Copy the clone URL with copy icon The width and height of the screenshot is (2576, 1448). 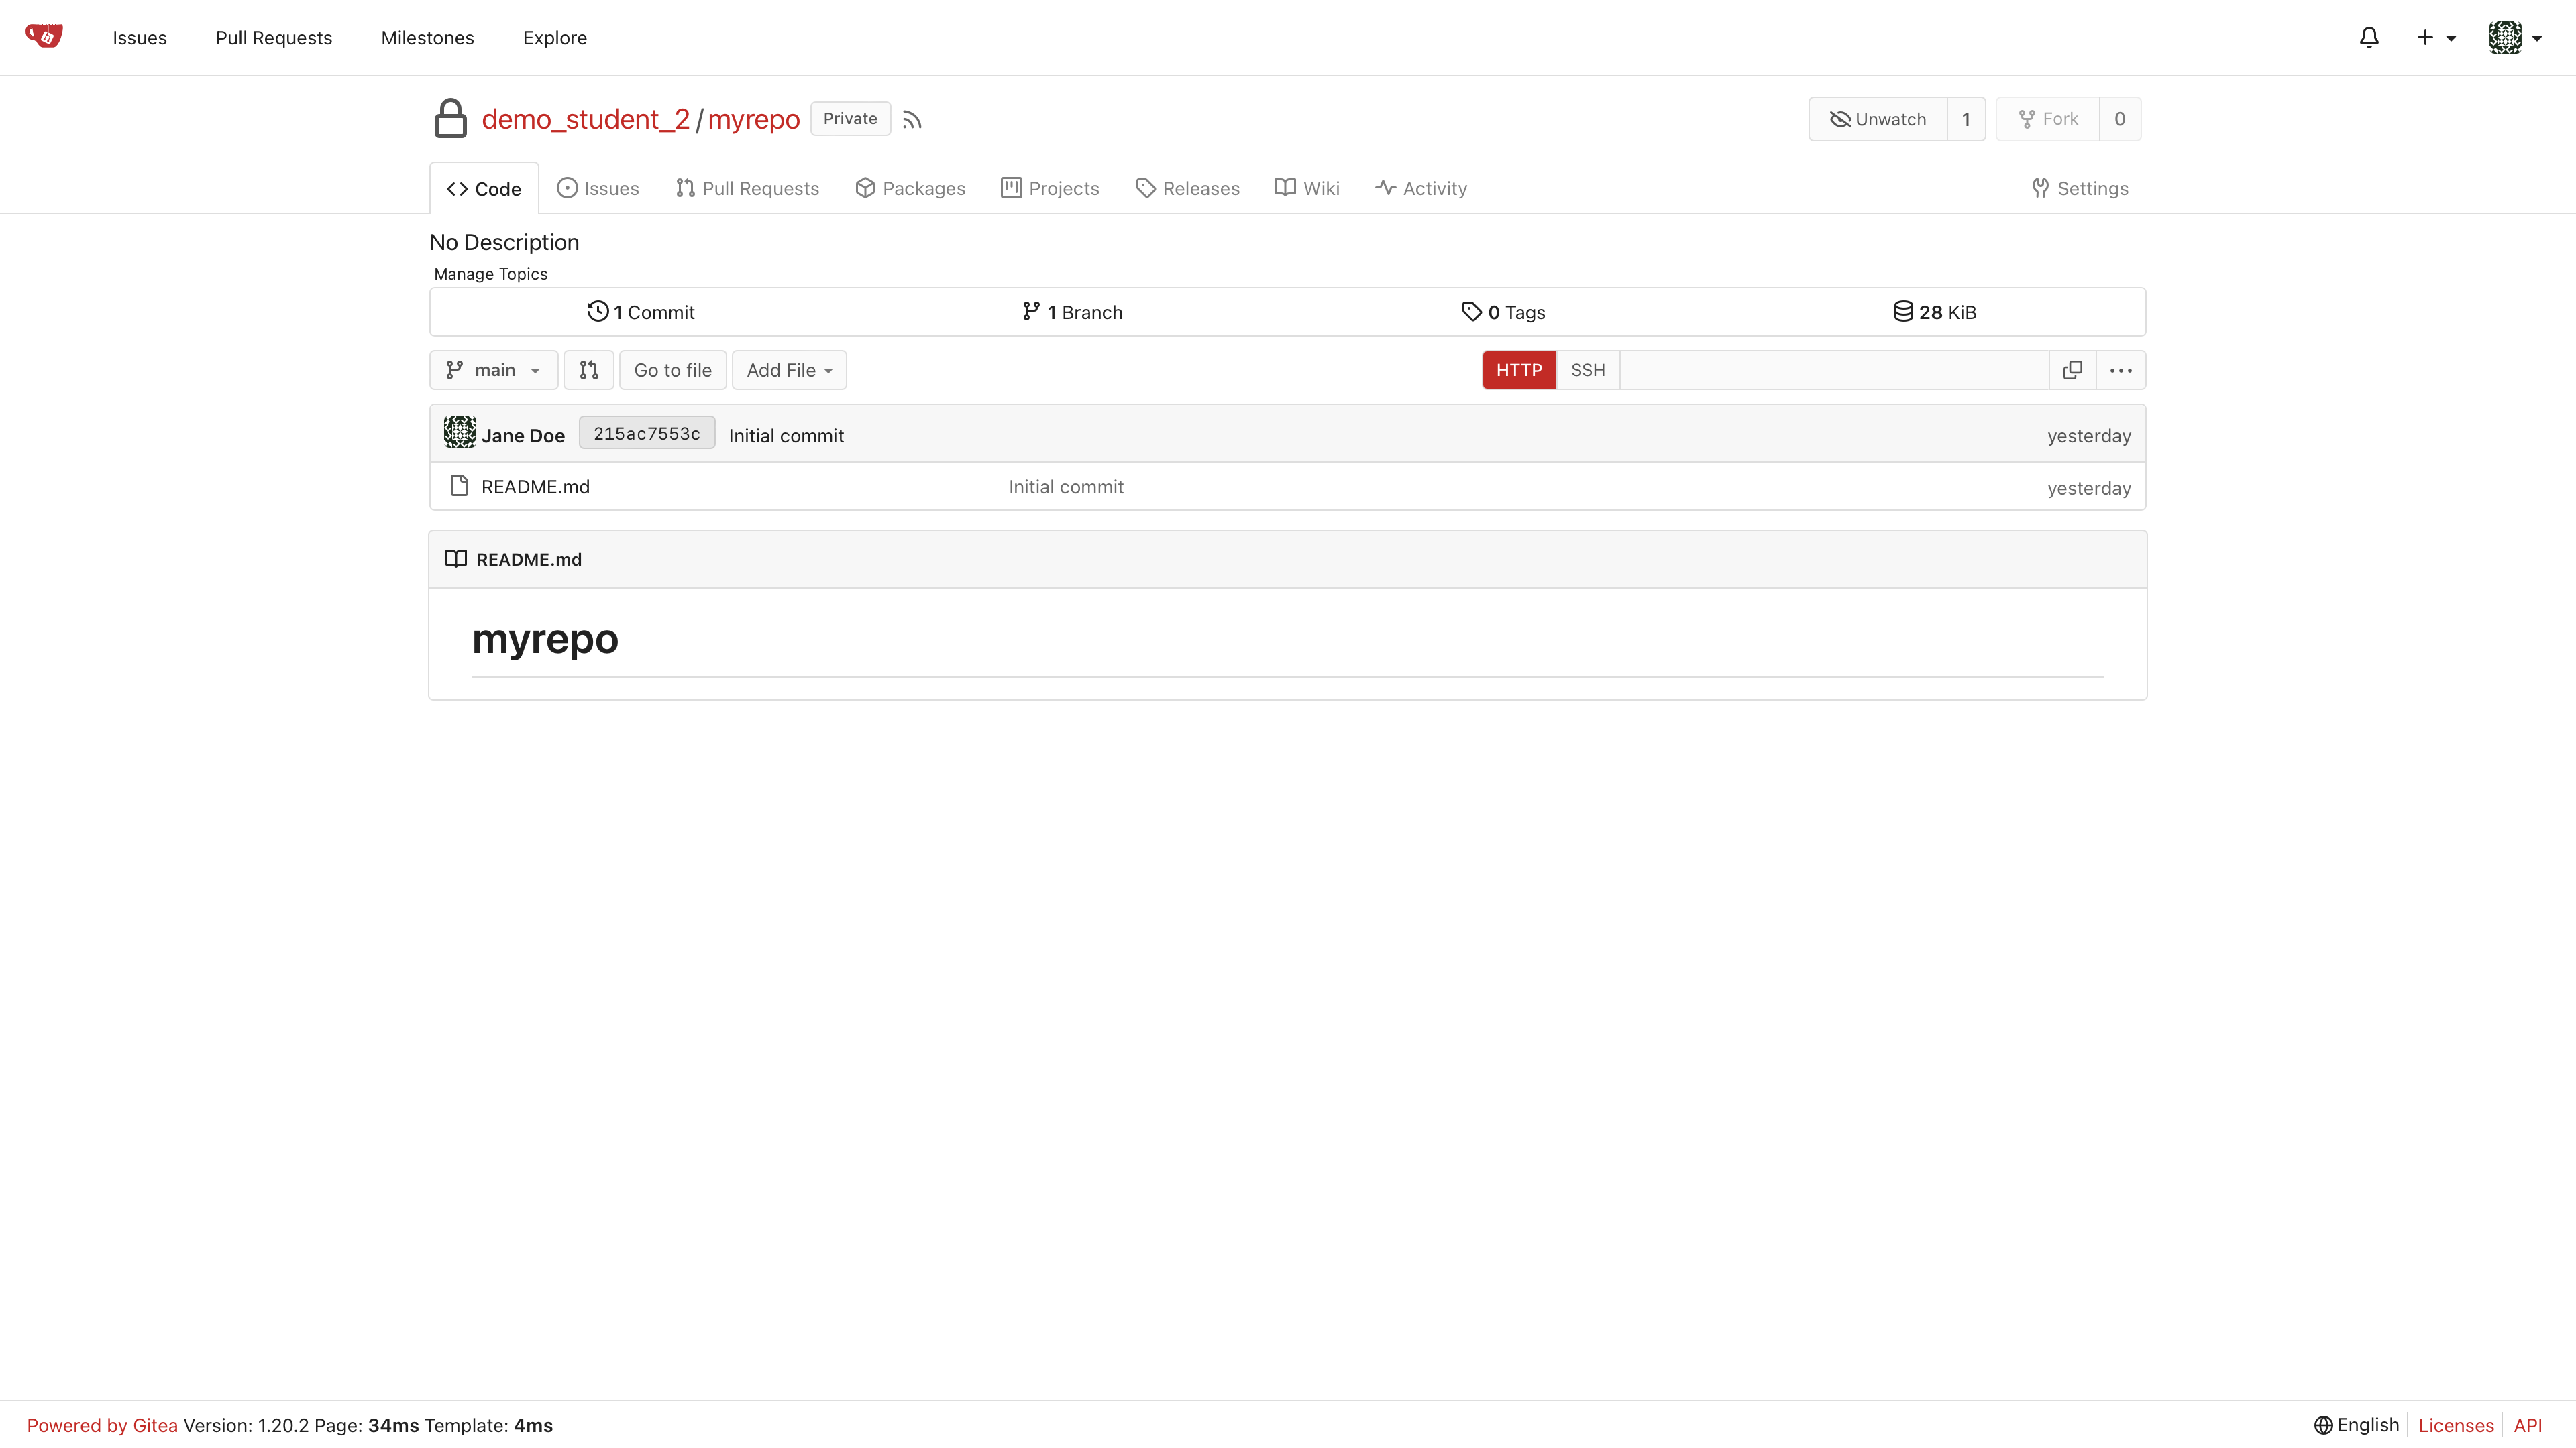coord(2072,370)
